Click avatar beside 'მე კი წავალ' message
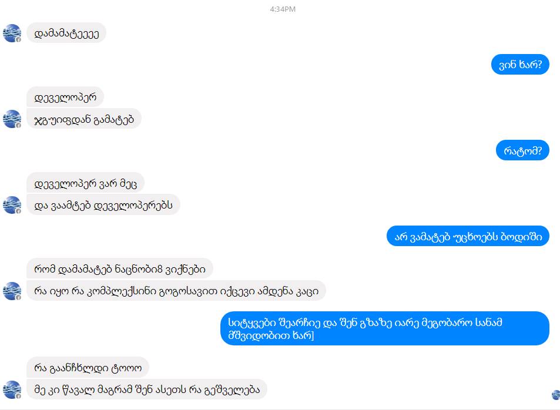 pyautogui.click(x=12, y=389)
